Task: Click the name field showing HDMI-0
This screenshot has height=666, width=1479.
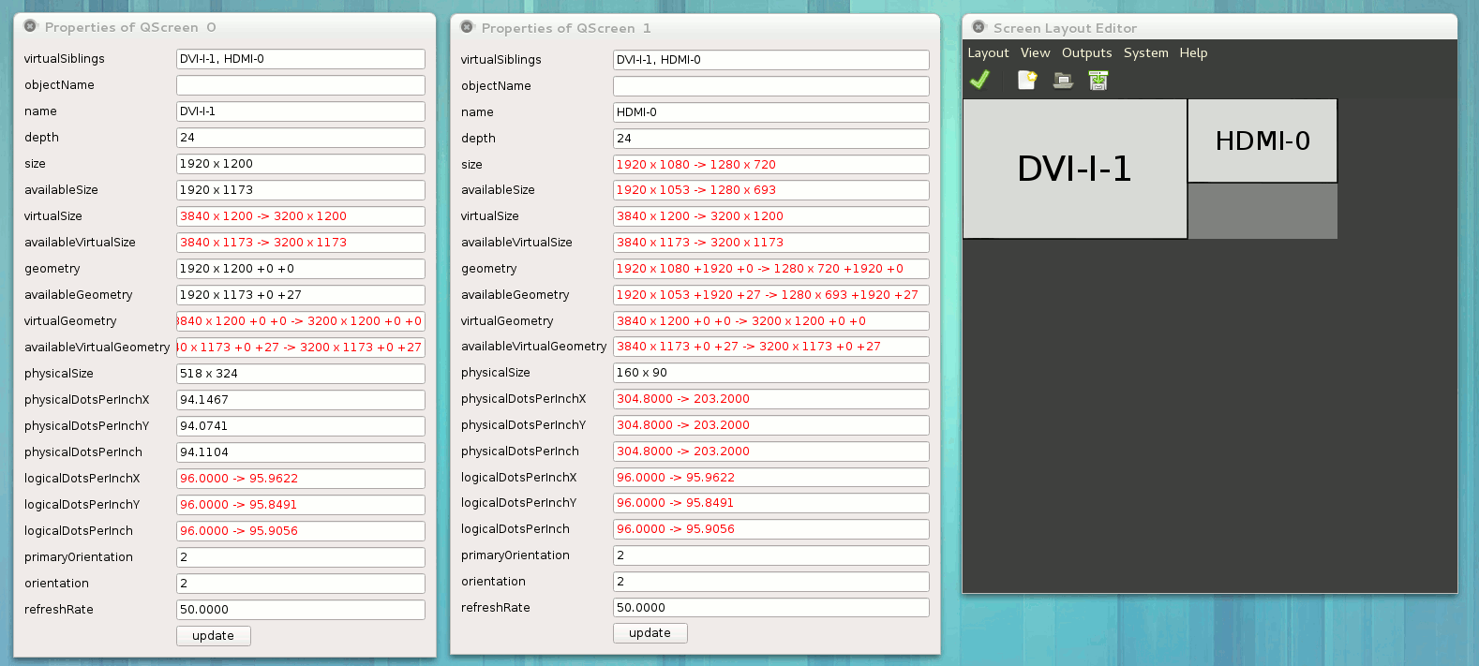Action: 770,112
